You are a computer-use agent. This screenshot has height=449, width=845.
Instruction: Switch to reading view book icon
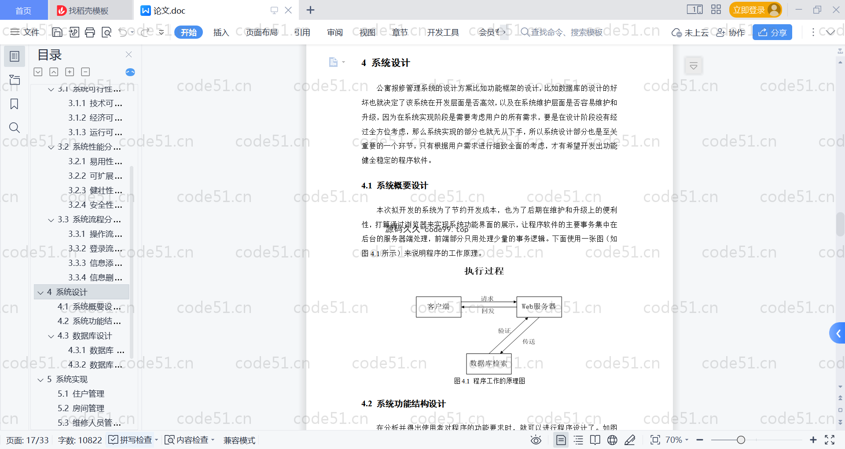tap(595, 440)
